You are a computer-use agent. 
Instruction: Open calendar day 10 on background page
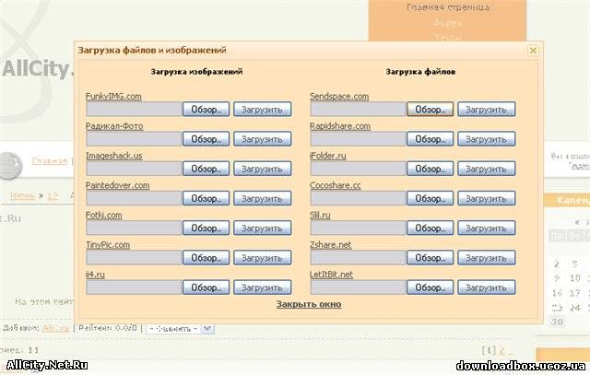tap(574, 278)
